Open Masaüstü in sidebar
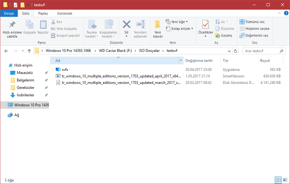This screenshot has height=184, width=290. (25, 73)
